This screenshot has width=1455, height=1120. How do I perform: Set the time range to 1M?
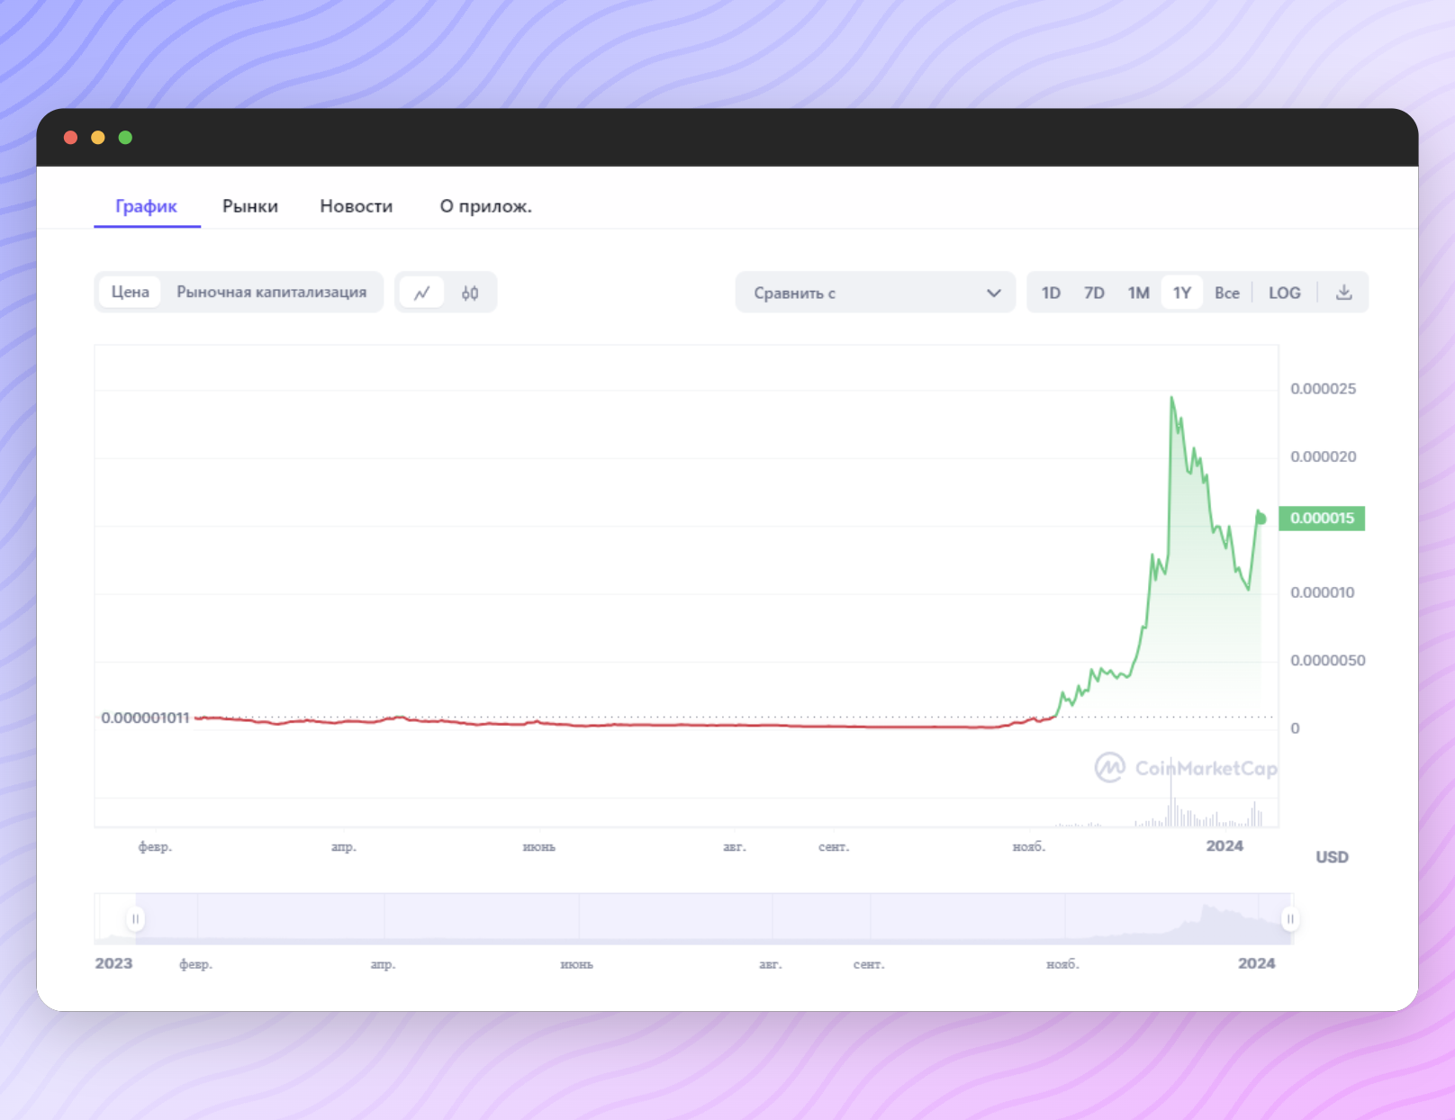[x=1138, y=293]
